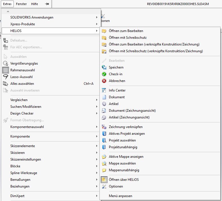Choose Menü anpassen in HELiOS submenu
This screenshot has width=222, height=201.
[x=160, y=196]
